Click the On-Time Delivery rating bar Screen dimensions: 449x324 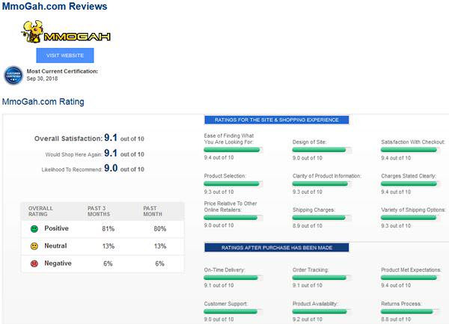coord(233,278)
